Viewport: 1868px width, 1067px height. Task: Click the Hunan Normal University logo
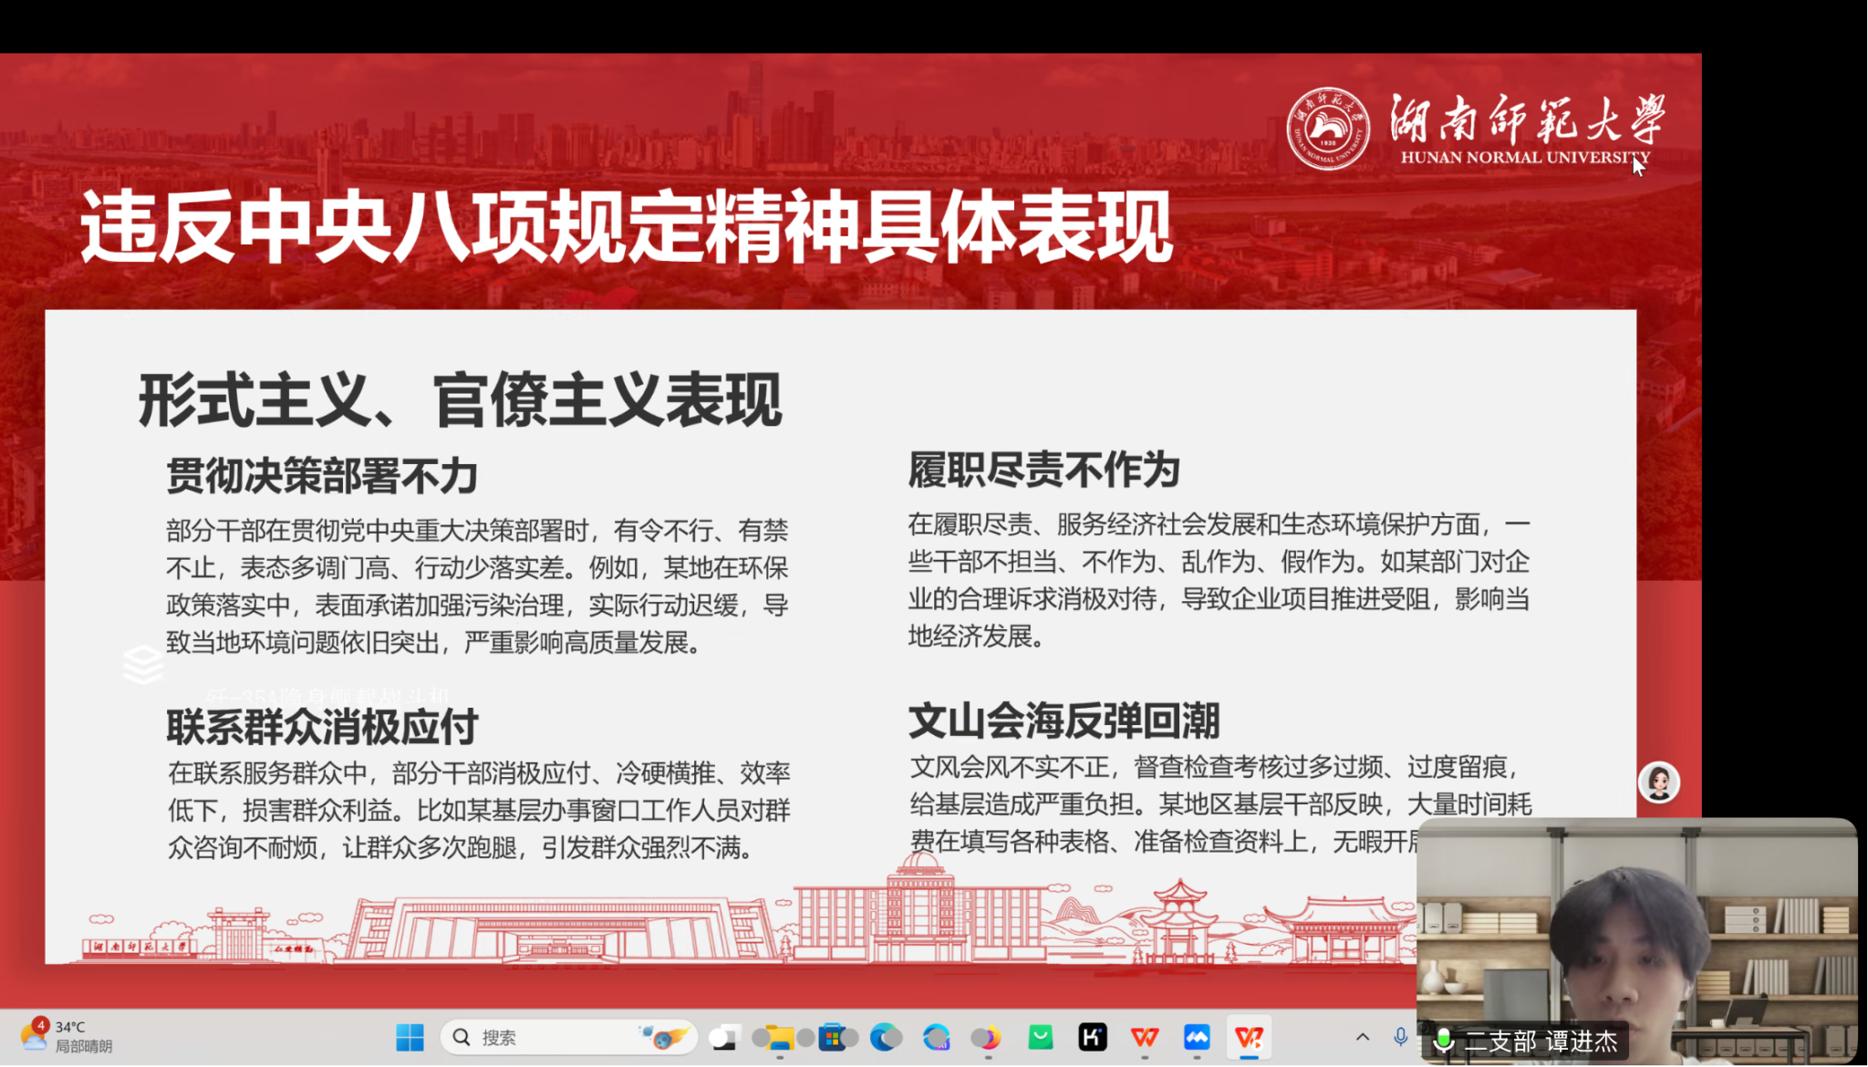pyautogui.click(x=1327, y=129)
